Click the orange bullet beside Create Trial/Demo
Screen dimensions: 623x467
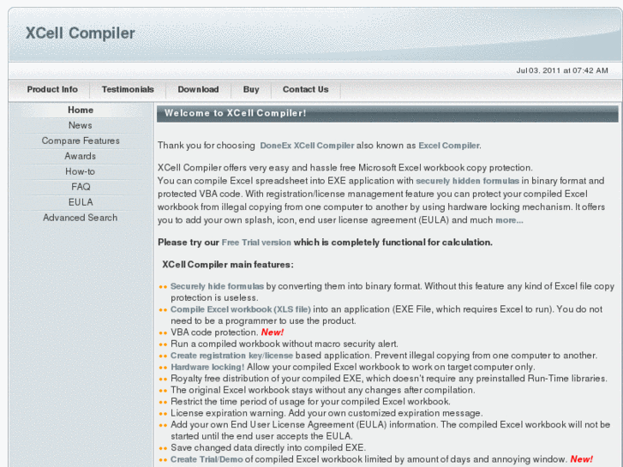[x=163, y=460]
